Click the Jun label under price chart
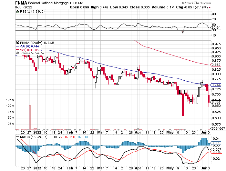 204,132
